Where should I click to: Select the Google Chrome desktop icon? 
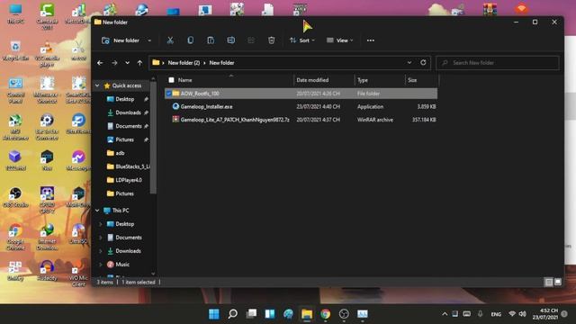15,237
